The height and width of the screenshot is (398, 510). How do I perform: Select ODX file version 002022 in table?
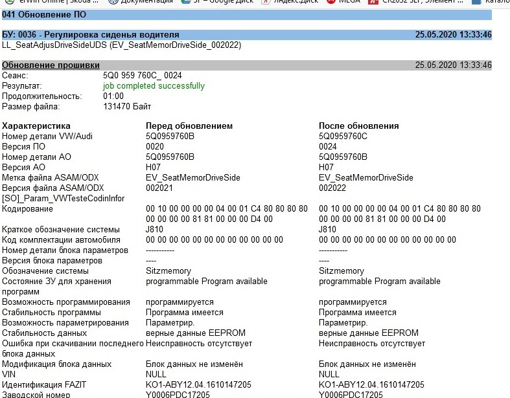332,188
